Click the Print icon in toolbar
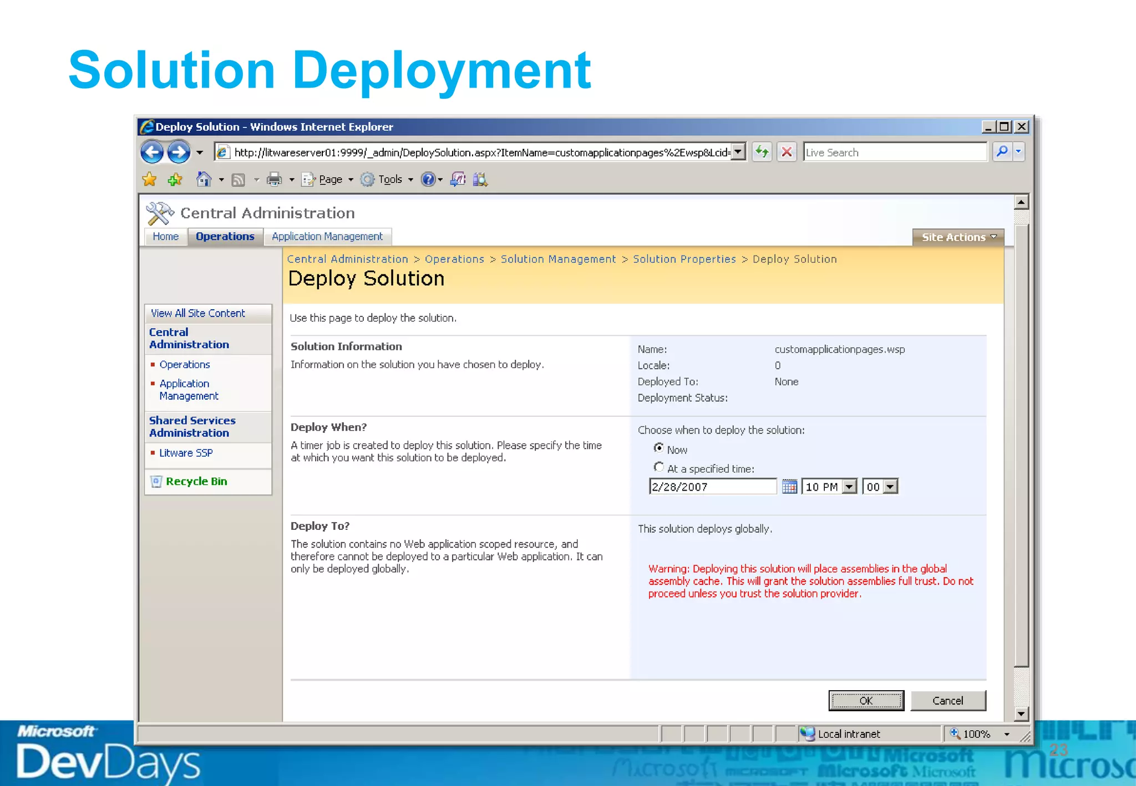This screenshot has height=786, width=1136. click(274, 179)
